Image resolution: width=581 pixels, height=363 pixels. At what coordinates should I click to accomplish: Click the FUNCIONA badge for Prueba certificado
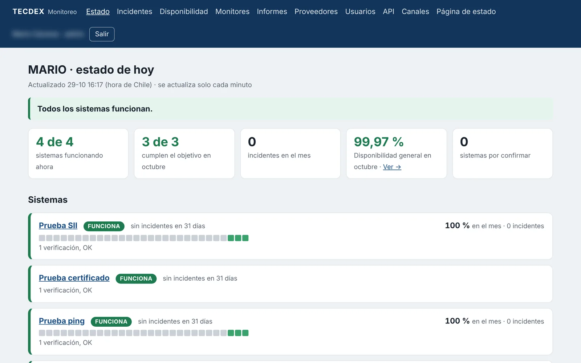pos(136,278)
